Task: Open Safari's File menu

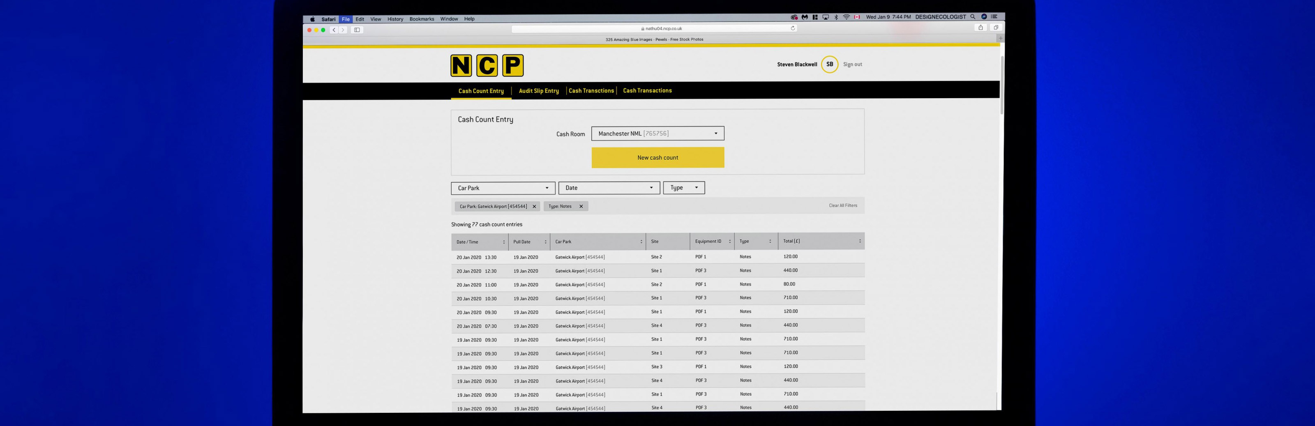Action: 346,19
